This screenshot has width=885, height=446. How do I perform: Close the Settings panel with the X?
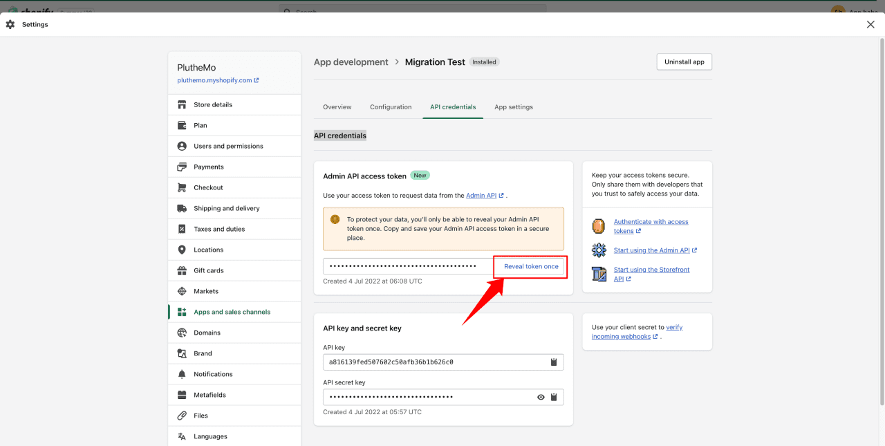pos(870,24)
